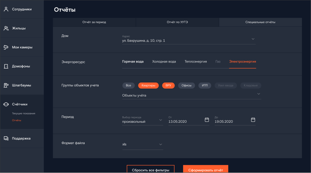Toggle the Все group chip
The width and height of the screenshot is (311, 173).
pos(128,85)
